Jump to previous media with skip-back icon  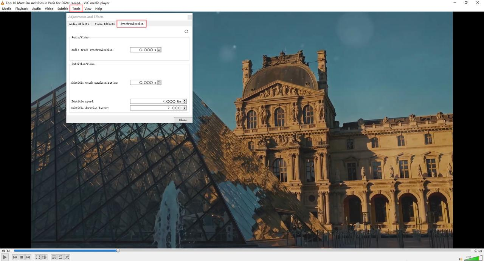coord(15,257)
